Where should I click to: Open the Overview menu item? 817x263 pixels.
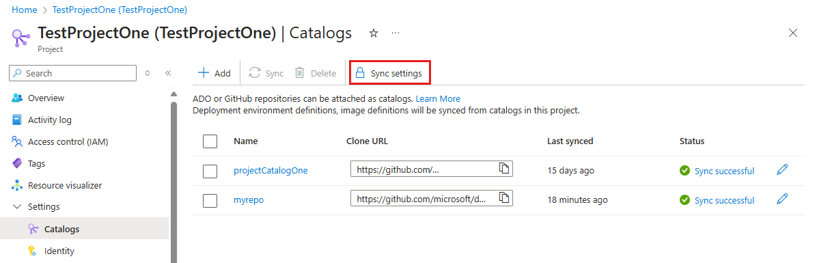pos(46,98)
